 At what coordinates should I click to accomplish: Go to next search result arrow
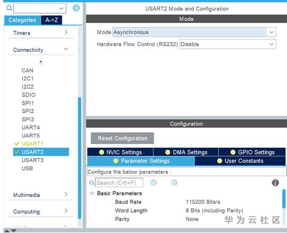click(174, 183)
